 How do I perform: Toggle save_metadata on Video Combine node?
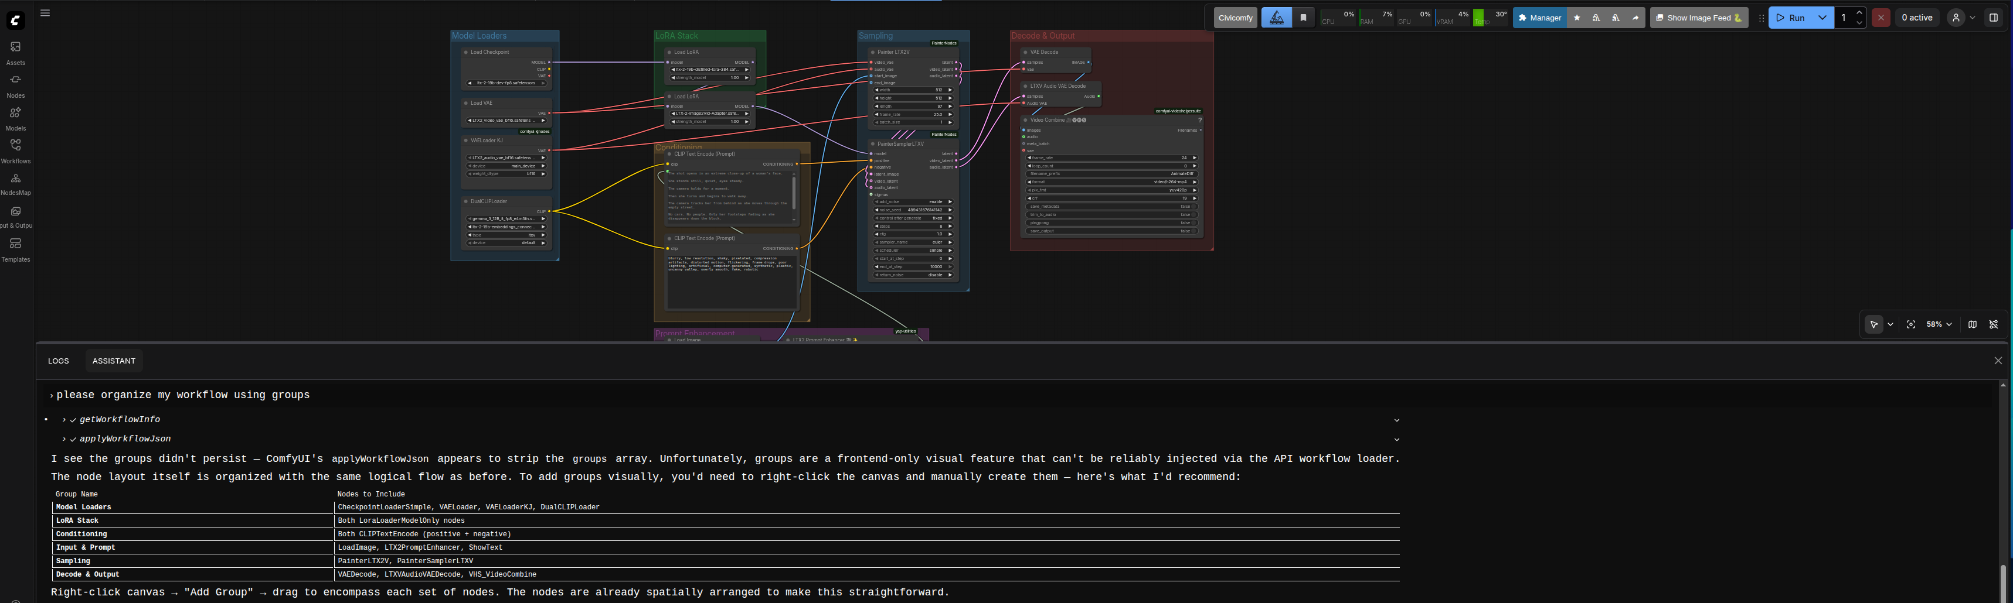[x=1111, y=207]
